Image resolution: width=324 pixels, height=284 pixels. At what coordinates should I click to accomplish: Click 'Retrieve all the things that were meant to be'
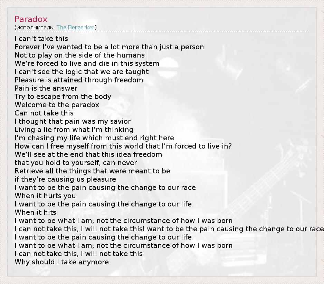point(92,171)
